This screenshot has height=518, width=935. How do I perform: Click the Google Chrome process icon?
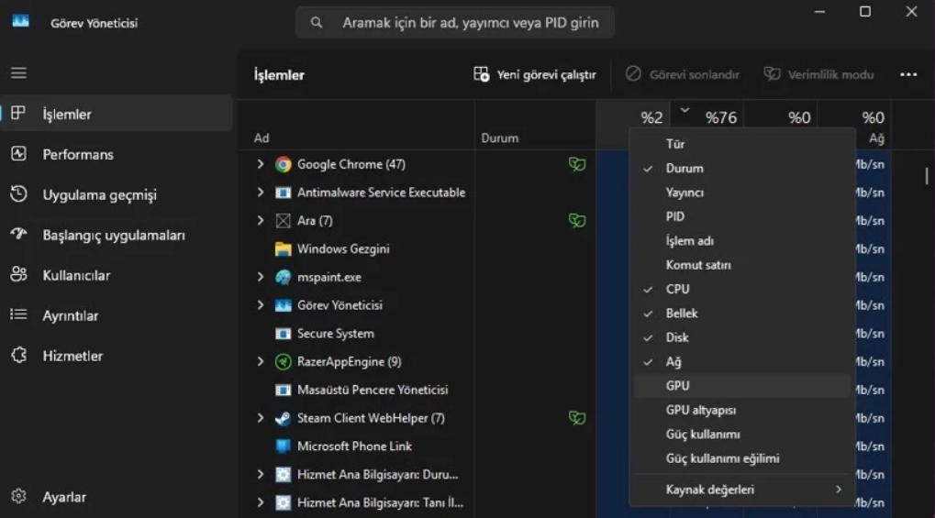pyautogui.click(x=284, y=164)
